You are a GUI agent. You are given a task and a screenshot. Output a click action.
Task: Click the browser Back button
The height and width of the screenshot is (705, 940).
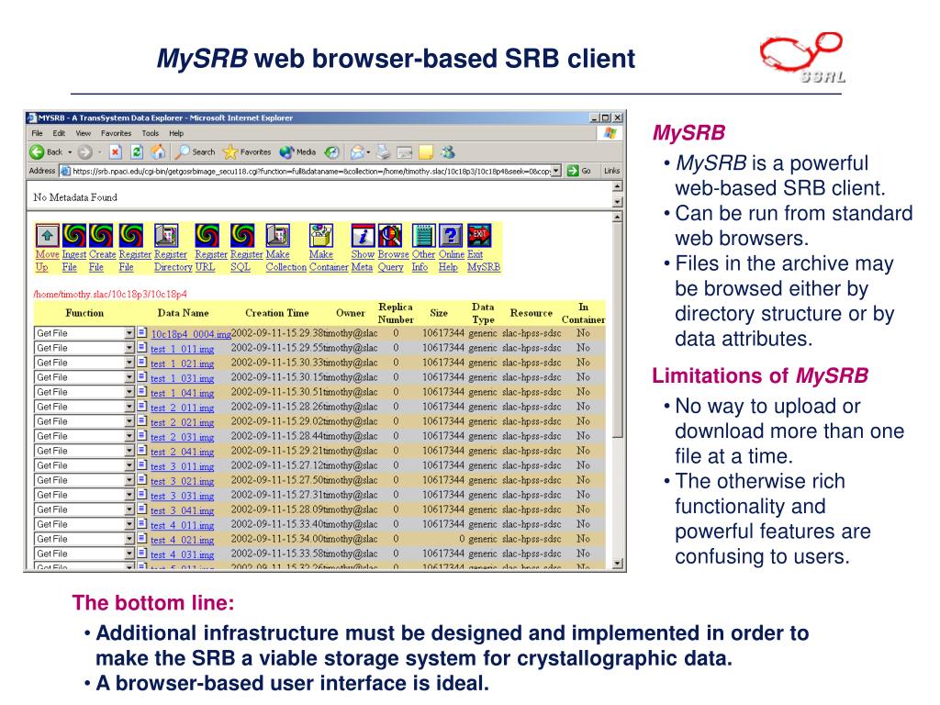tap(46, 152)
